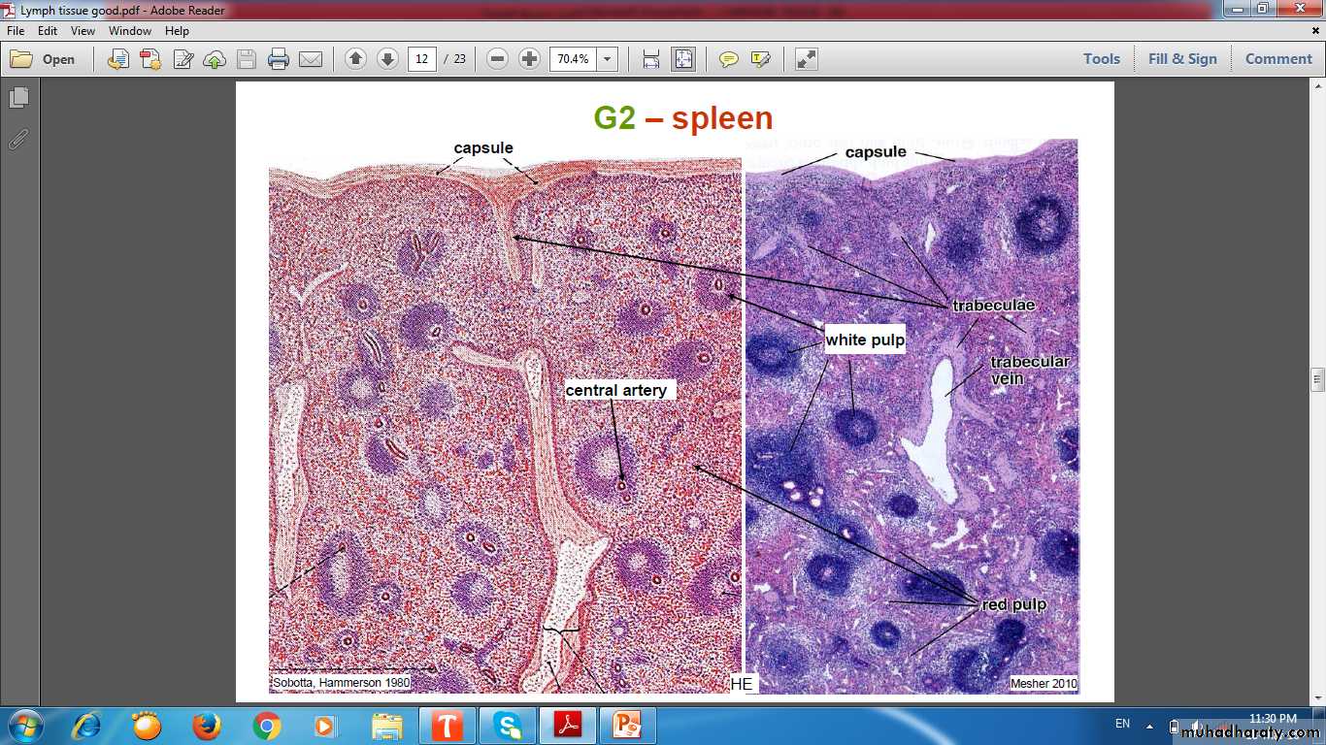Go to previous page arrow
The width and height of the screenshot is (1326, 745).
[355, 59]
